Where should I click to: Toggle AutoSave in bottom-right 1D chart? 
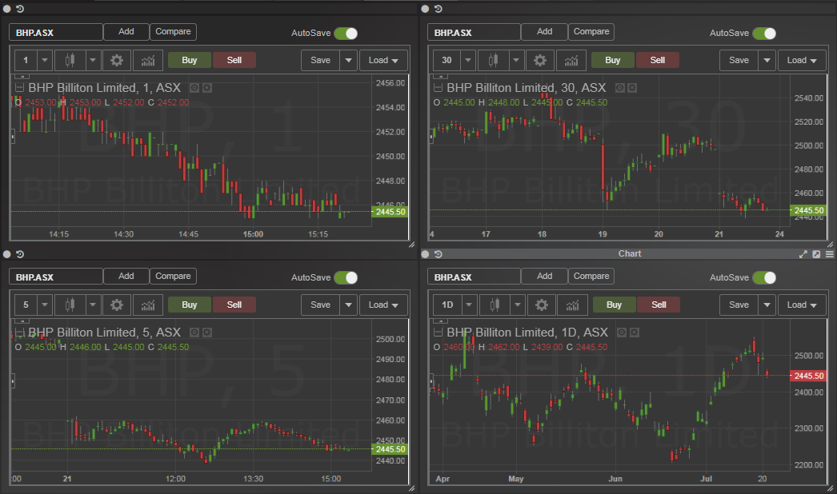tap(764, 277)
